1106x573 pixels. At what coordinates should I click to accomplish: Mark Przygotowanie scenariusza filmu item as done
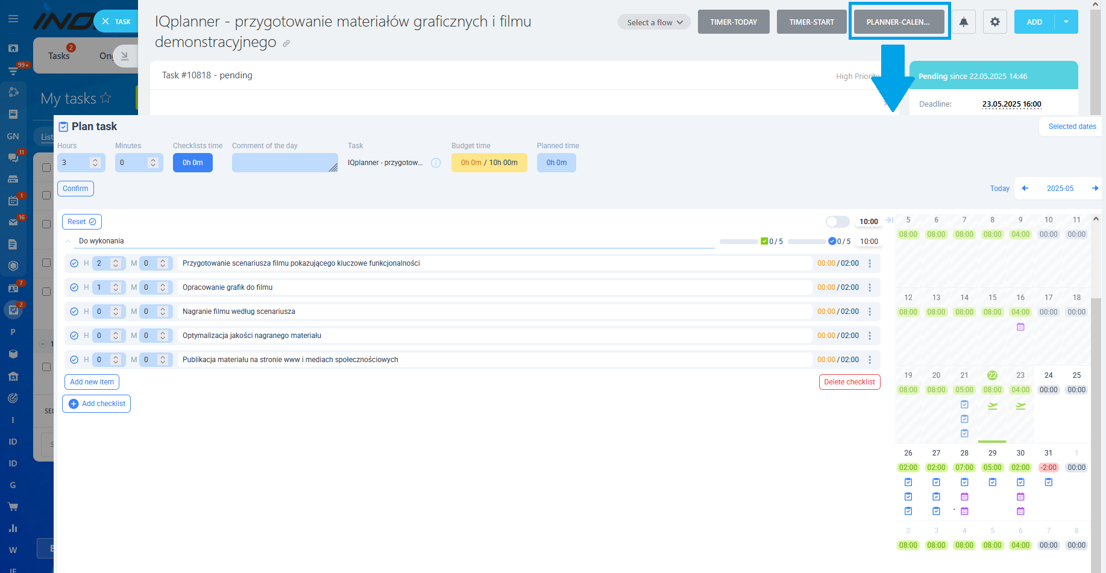click(x=74, y=263)
